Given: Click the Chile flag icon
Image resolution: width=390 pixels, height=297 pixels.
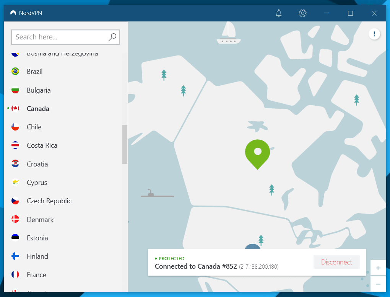Looking at the screenshot, I should coord(15,127).
